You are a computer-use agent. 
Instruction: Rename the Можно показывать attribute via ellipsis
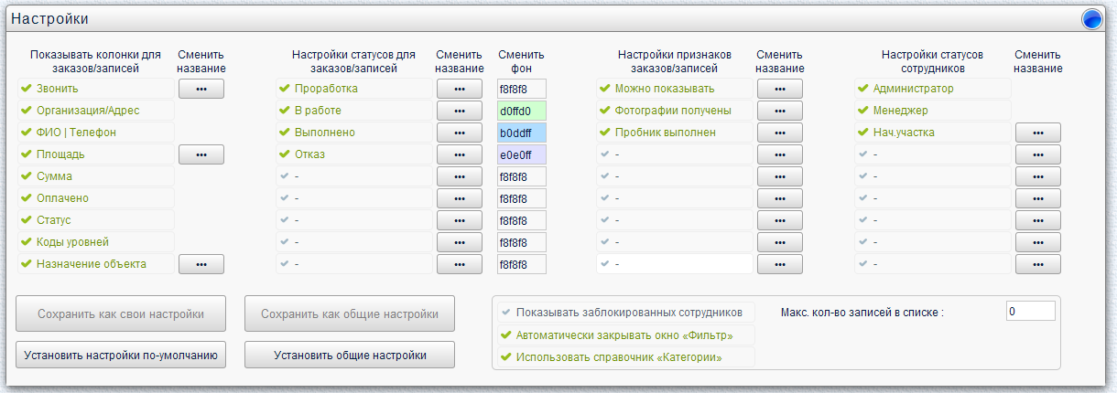pos(780,89)
